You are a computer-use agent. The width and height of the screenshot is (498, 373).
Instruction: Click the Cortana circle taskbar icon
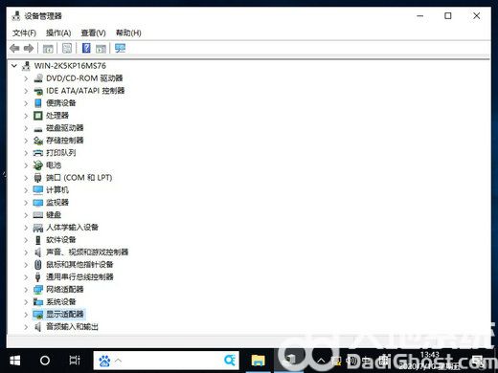(x=45, y=361)
